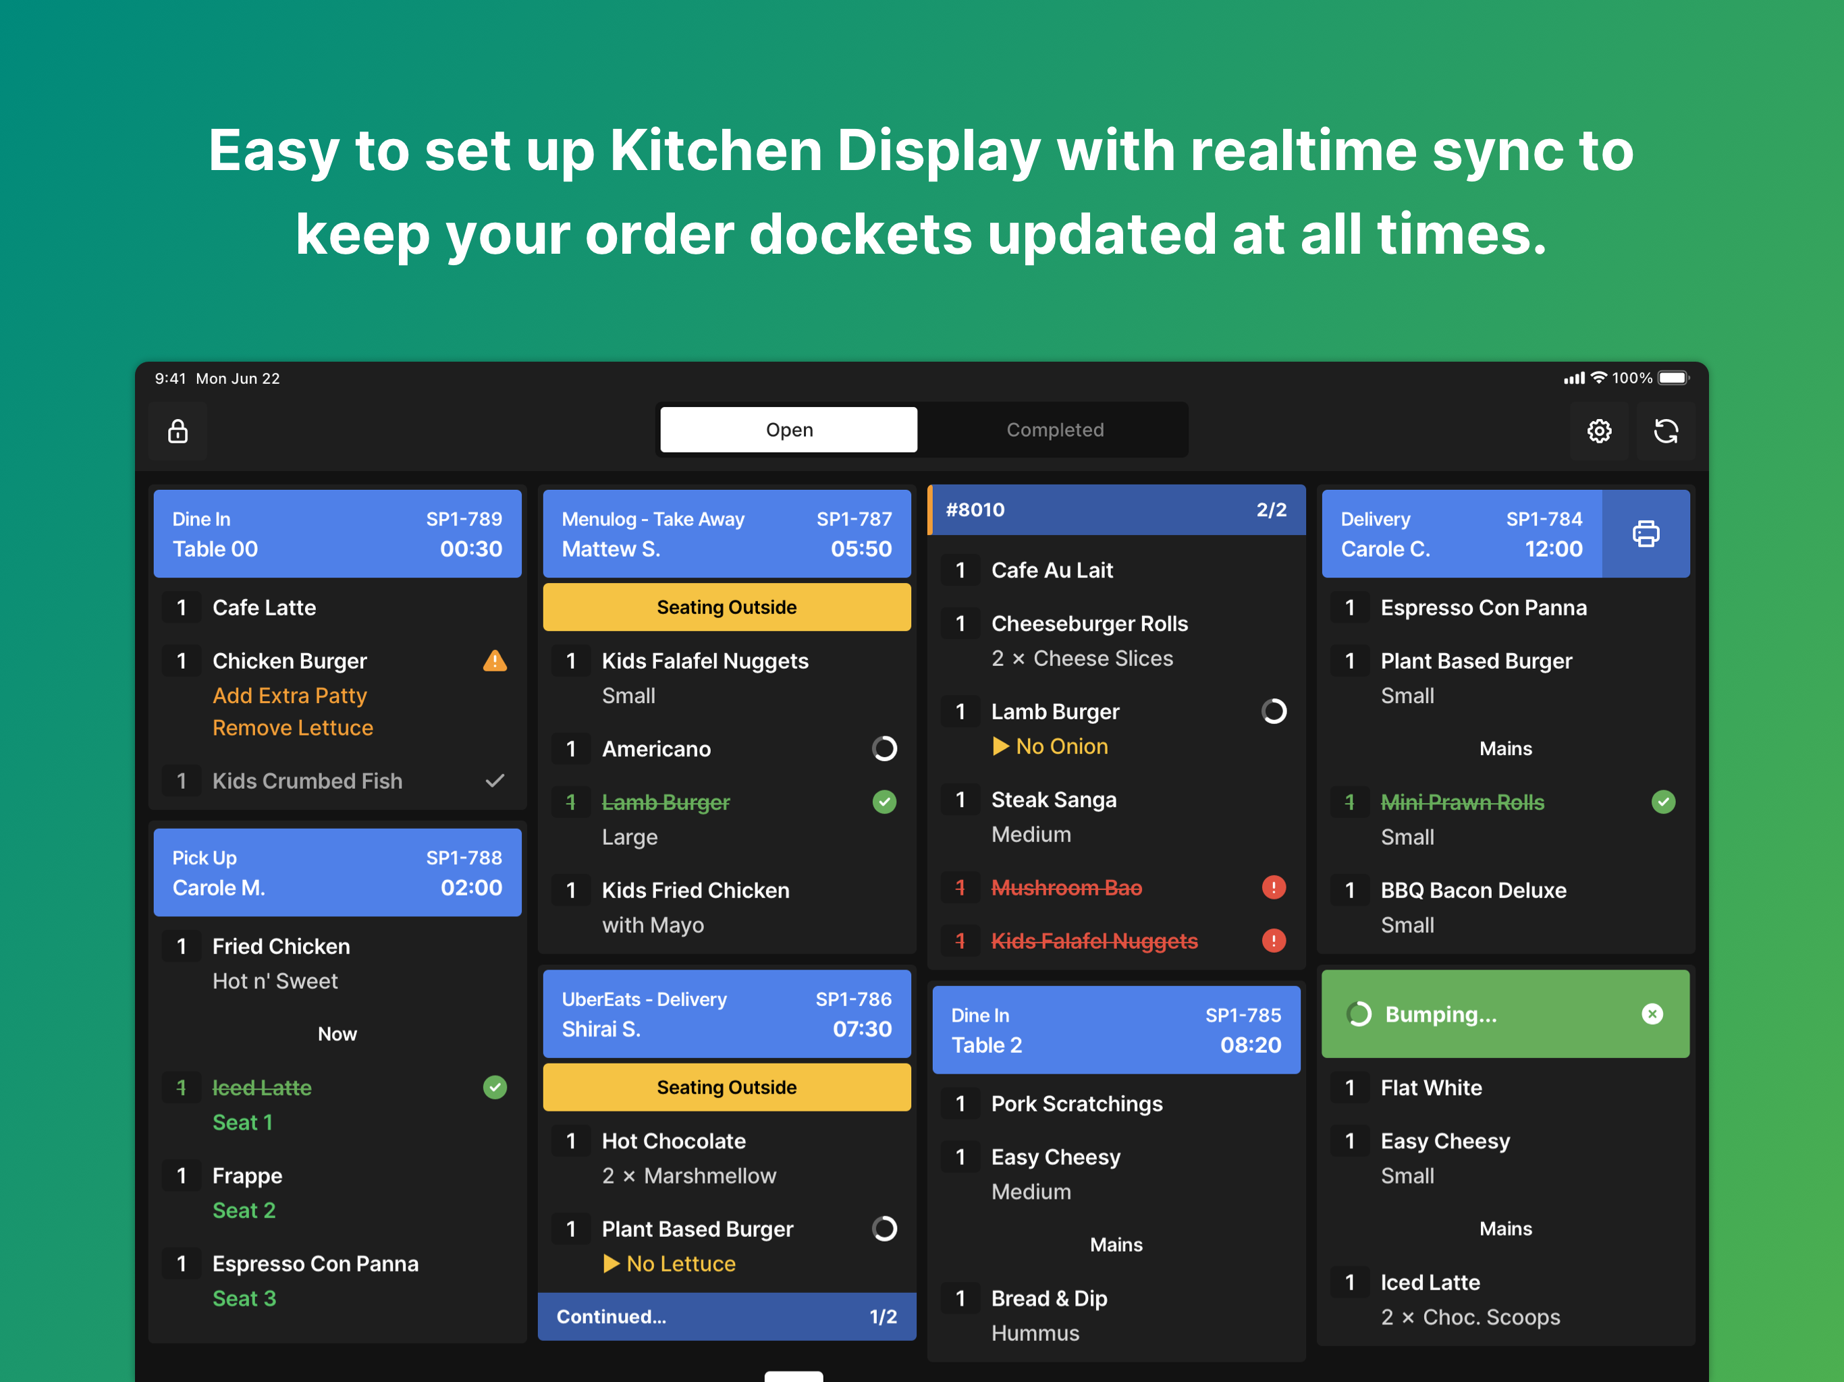Tap the Cheeseburger Rolls item
The image size is (1844, 1382).
tap(1116, 641)
